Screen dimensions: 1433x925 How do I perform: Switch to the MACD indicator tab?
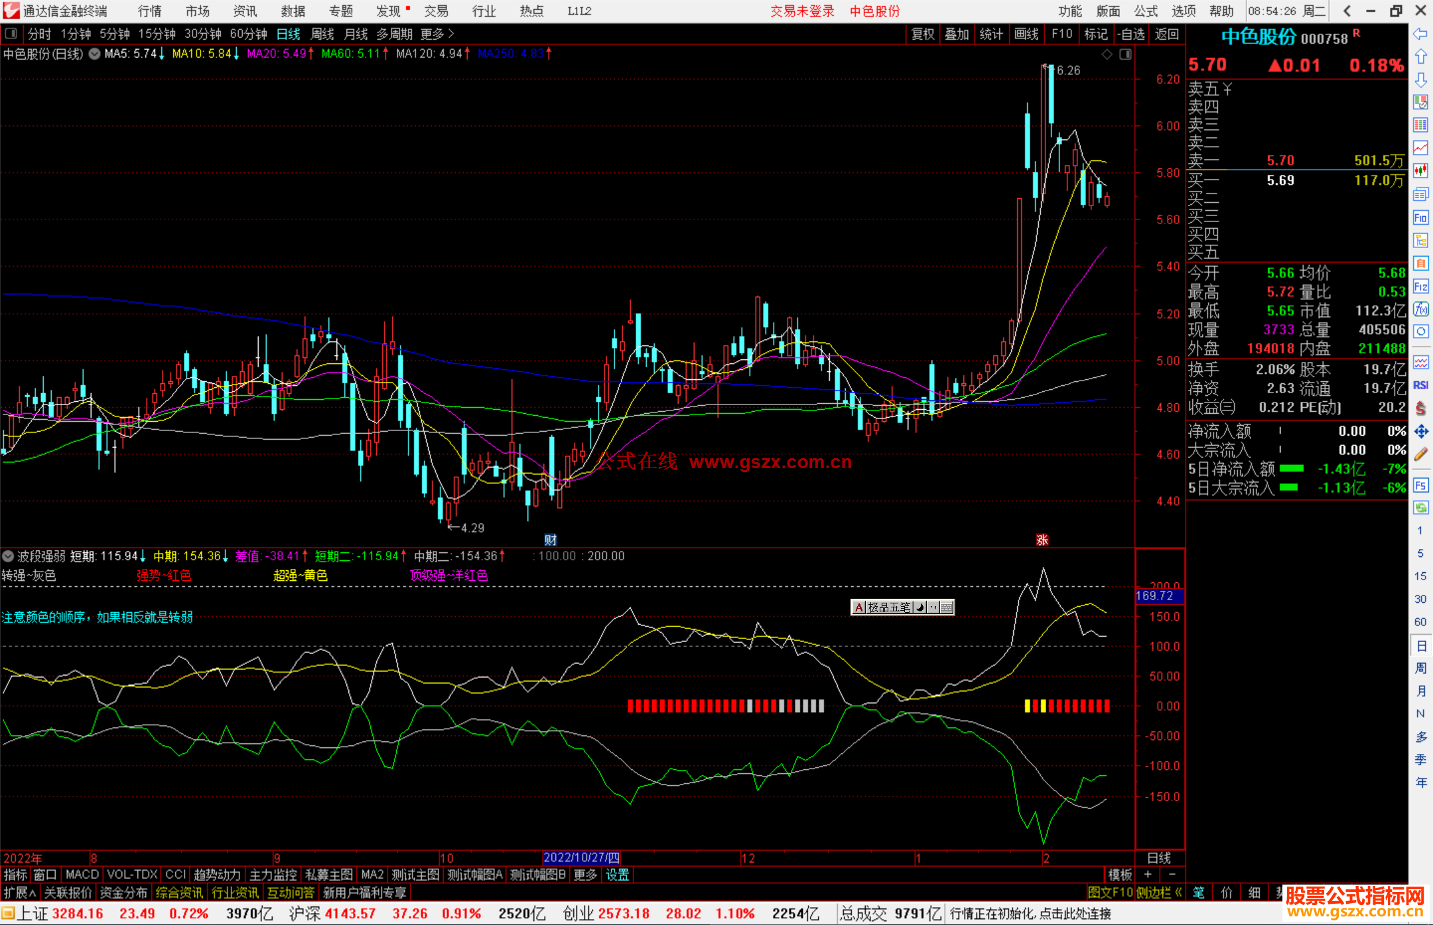[x=82, y=875]
